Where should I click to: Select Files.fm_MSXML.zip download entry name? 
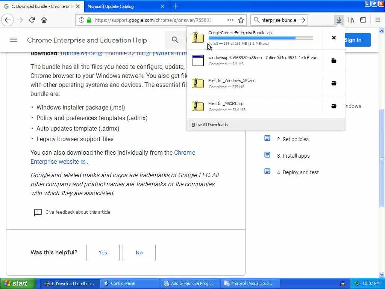pyautogui.click(x=226, y=103)
